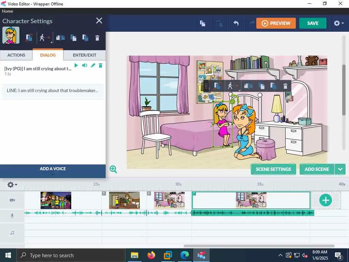The height and width of the screenshot is (262, 349).
Task: Open File Explorer from the taskbar
Action: (134, 255)
